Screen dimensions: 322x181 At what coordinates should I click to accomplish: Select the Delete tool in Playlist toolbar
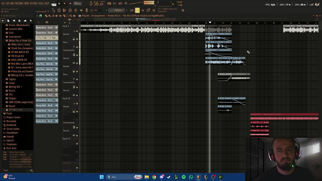point(53,16)
